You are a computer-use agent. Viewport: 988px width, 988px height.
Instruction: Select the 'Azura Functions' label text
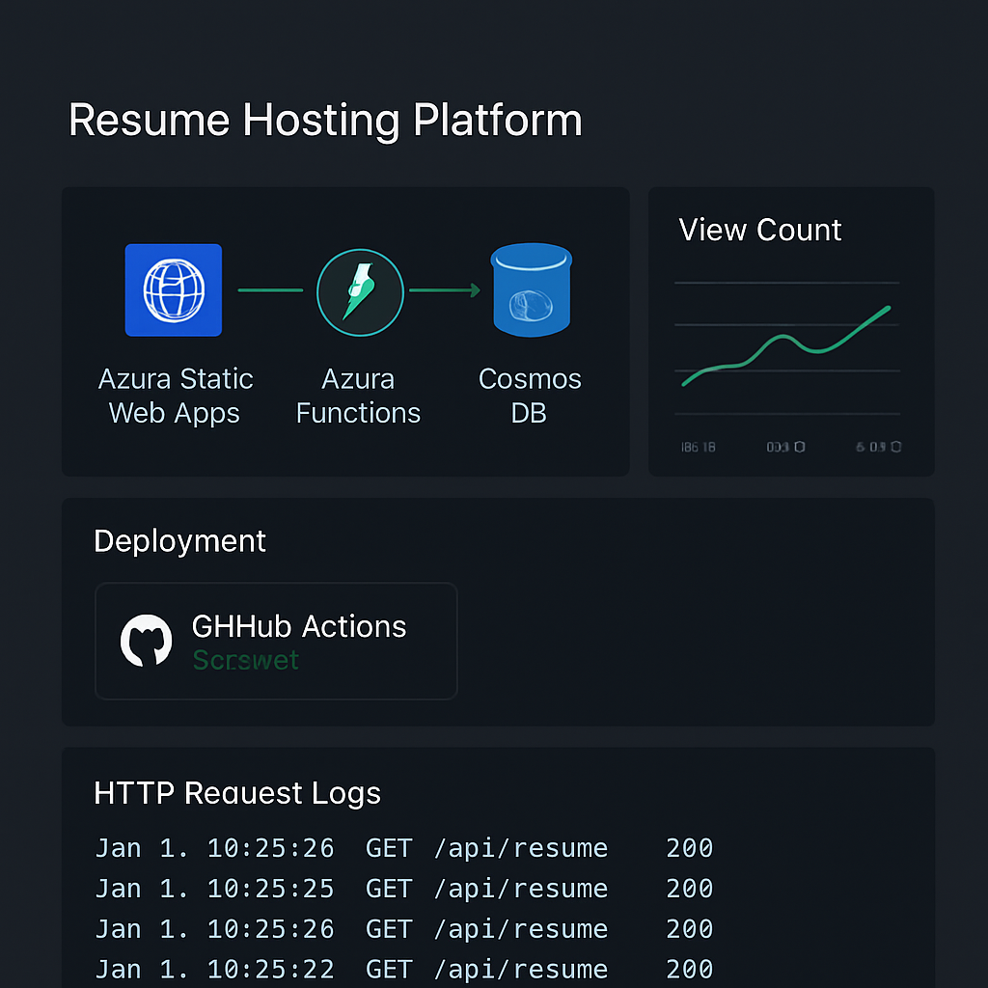pos(358,396)
